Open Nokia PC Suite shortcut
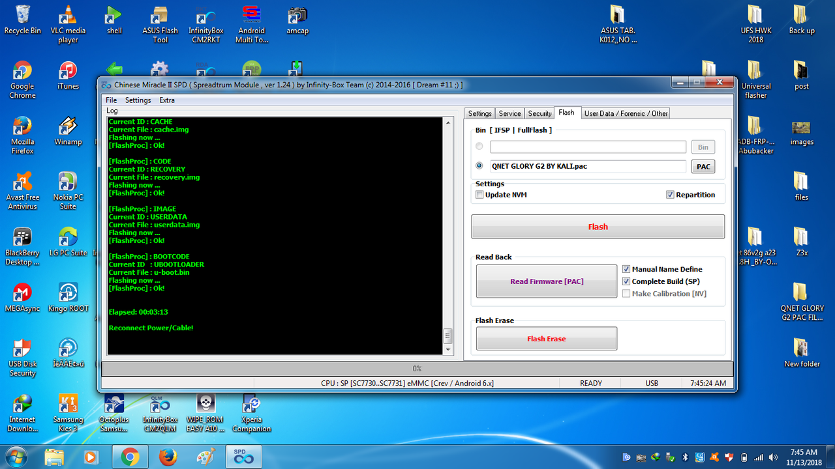The width and height of the screenshot is (835, 469). 68,190
